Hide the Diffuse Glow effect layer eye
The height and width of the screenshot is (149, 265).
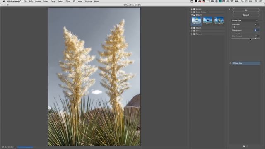[x=231, y=63]
